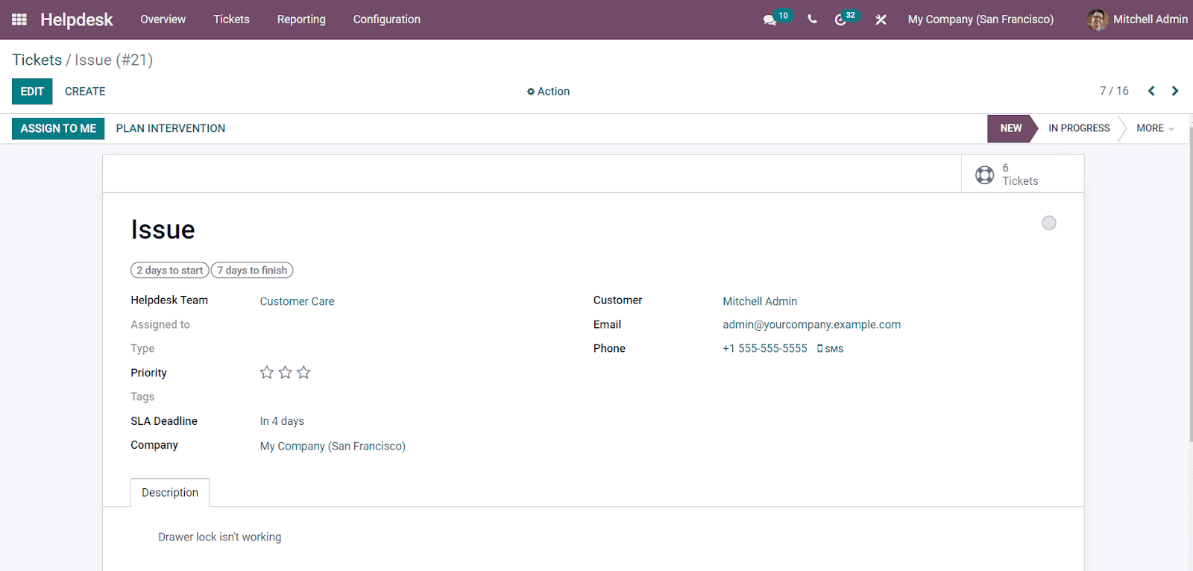Click ASSIGN TO ME button
Viewport: 1193px width, 571px height.
pos(58,128)
